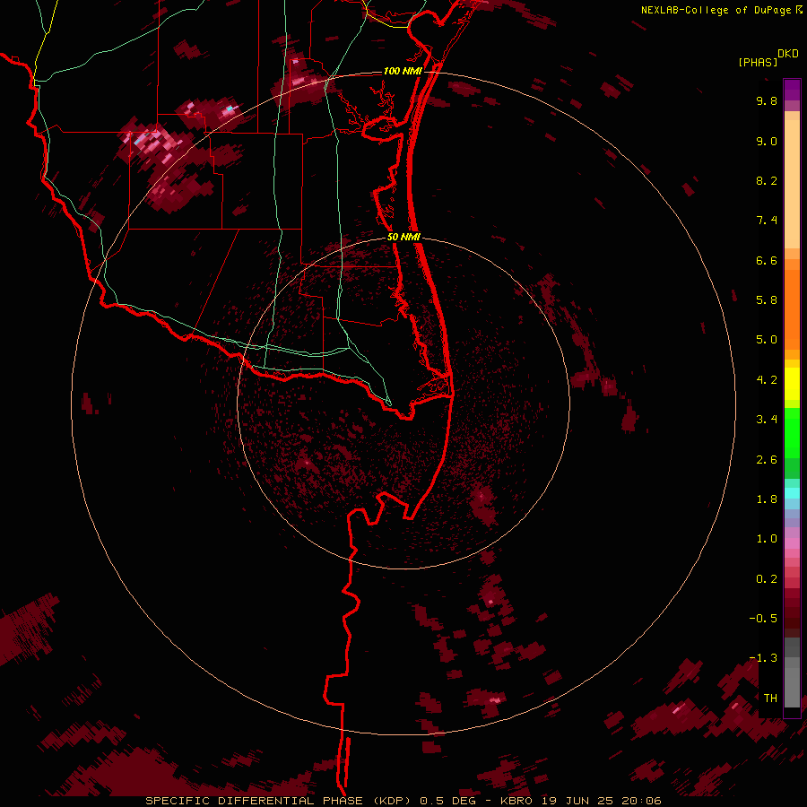Click the 8.2 scale value
The height and width of the screenshot is (807, 807).
pos(767,180)
